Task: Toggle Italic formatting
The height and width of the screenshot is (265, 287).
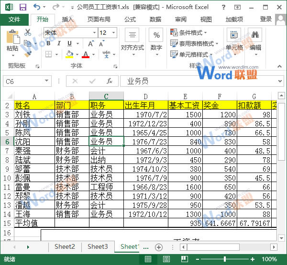Action: [x=58, y=43]
